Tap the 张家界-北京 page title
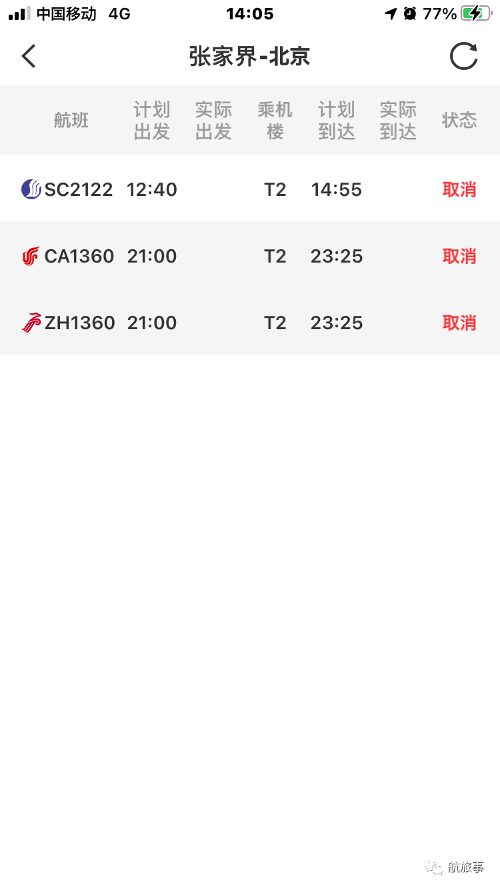The width and height of the screenshot is (500, 889). pos(250,57)
